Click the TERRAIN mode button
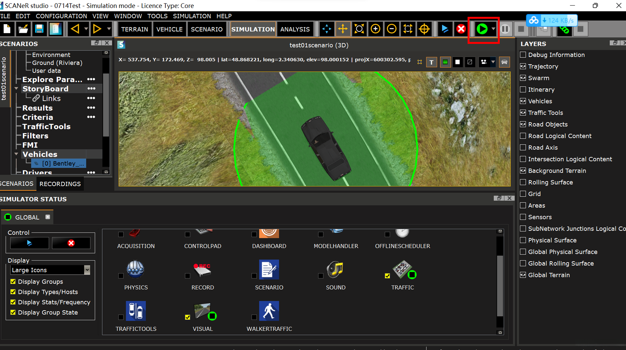The height and width of the screenshot is (350, 626). click(x=134, y=29)
